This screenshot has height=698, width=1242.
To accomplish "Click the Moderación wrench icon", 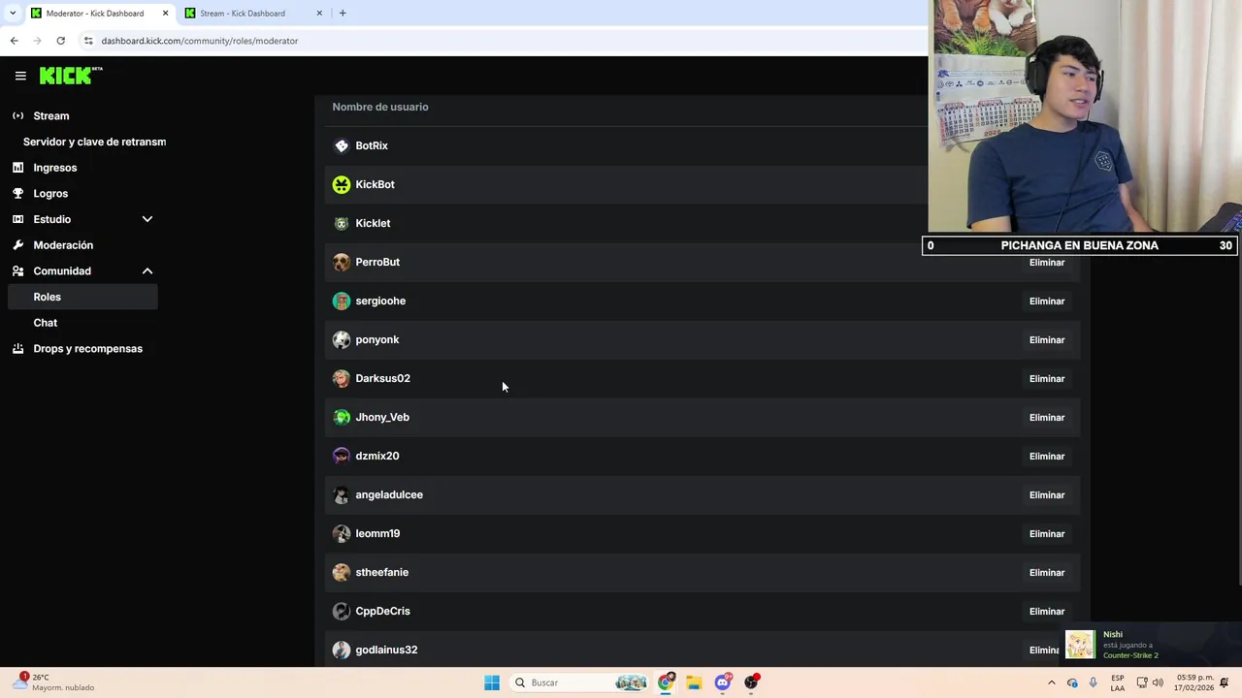I will 17,245.
